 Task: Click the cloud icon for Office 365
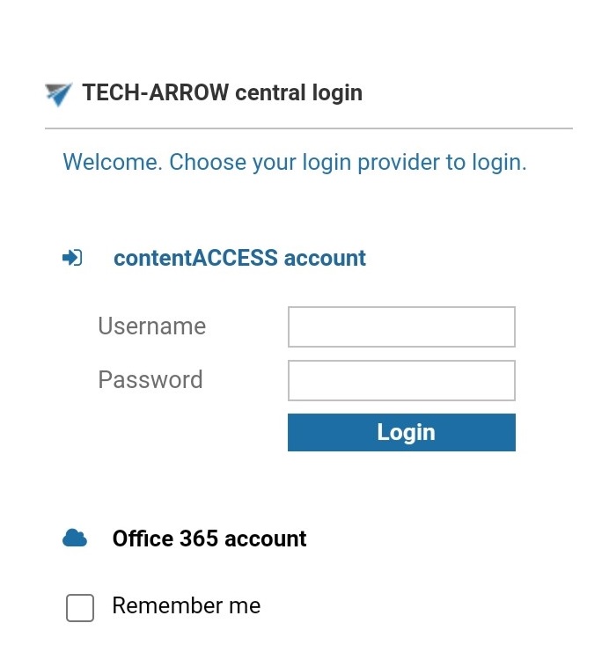(75, 538)
